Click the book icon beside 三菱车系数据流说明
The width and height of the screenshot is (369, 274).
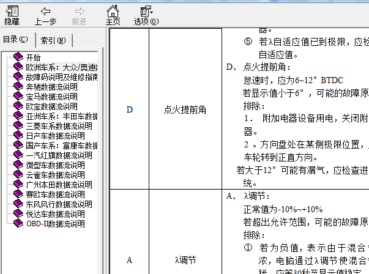coord(18,126)
